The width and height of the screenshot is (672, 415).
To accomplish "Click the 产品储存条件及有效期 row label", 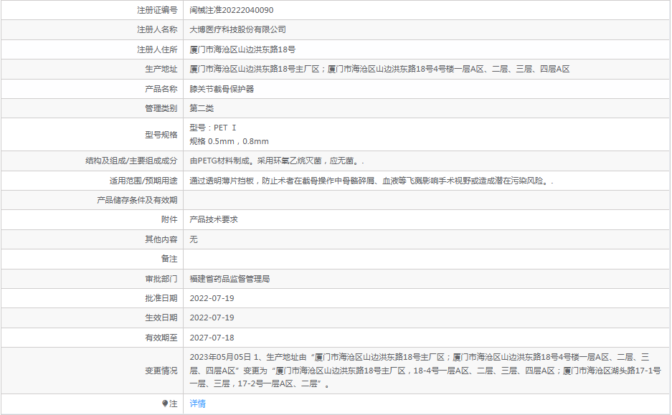I will tap(137, 200).
